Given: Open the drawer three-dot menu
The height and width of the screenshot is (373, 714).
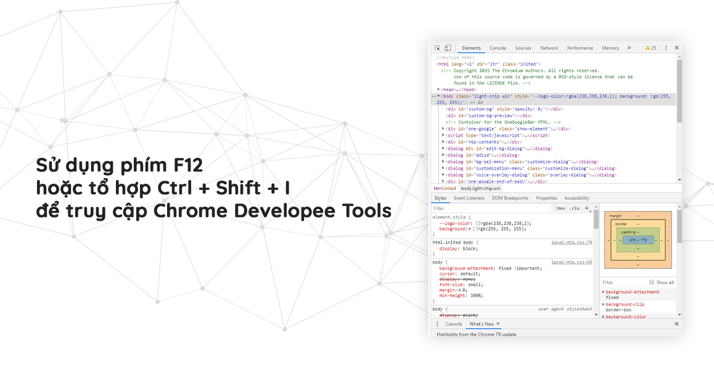Looking at the screenshot, I should [437, 324].
